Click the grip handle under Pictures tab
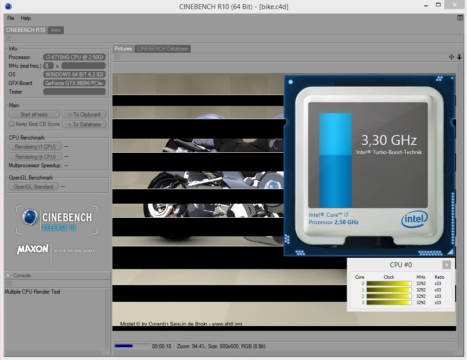The width and height of the screenshot is (467, 360). click(x=117, y=57)
